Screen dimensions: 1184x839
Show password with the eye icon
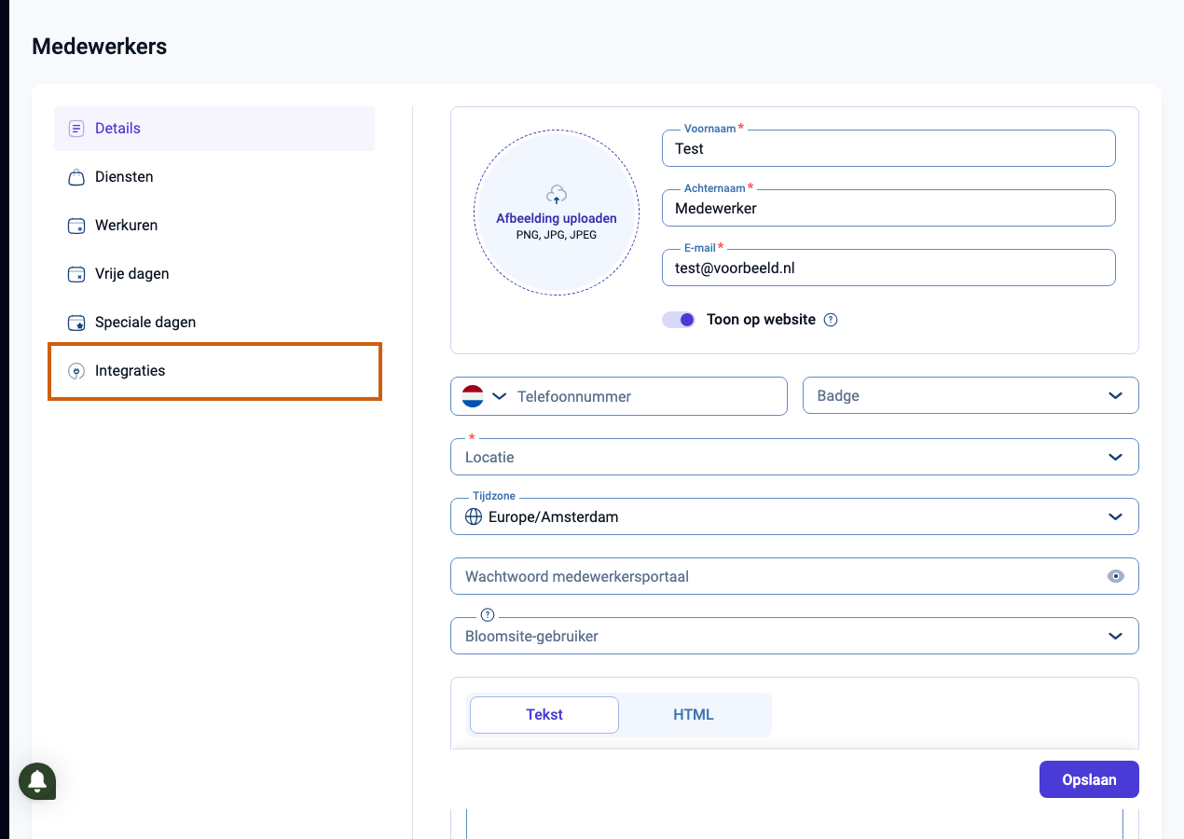pos(1116,576)
